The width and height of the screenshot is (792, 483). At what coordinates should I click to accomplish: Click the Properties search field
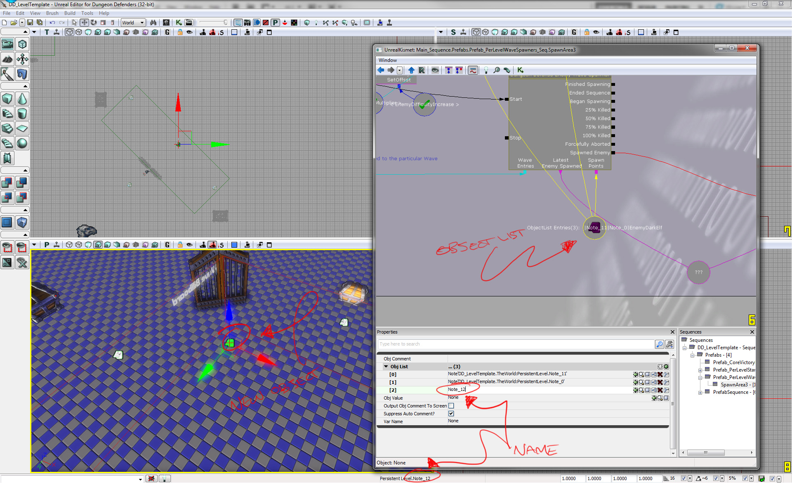(x=516, y=344)
